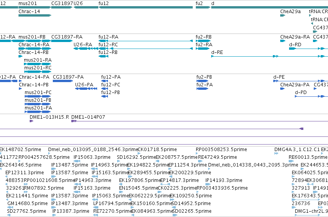
Task: Select the mus201 gene label in top track
Action: coord(28,3)
